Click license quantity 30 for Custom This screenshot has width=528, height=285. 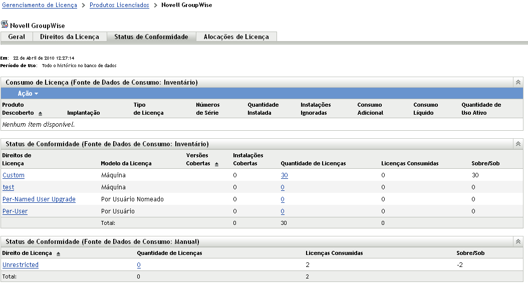coord(284,175)
